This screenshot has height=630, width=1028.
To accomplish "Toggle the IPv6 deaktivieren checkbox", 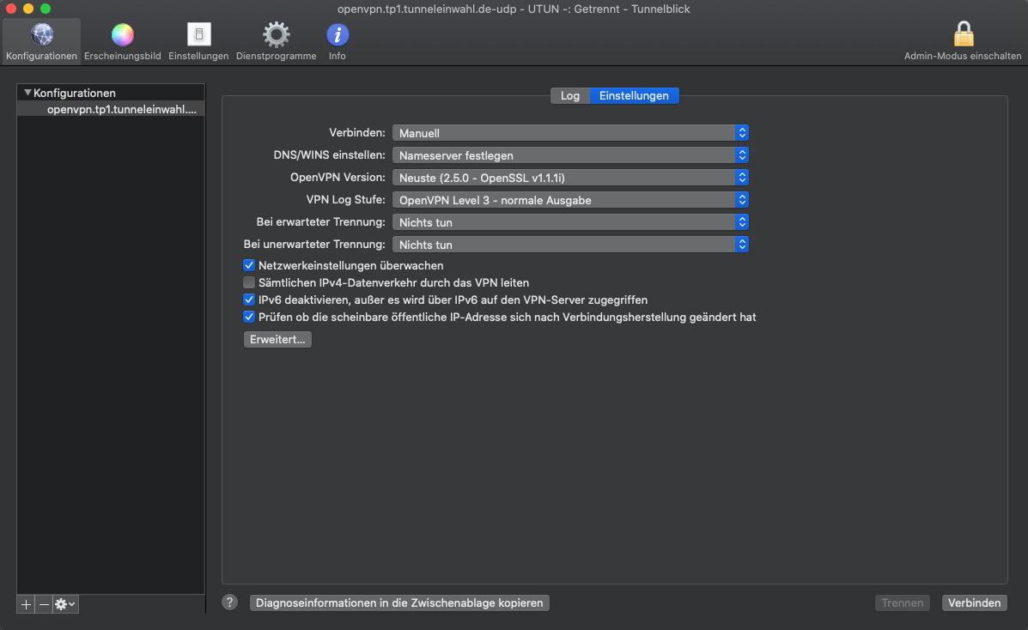I will pyautogui.click(x=249, y=300).
